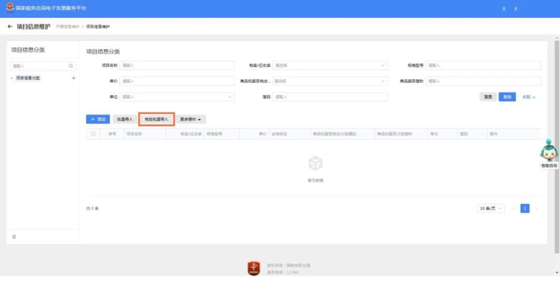Expand the 单位 dropdown field
560x286 pixels.
(x=177, y=97)
